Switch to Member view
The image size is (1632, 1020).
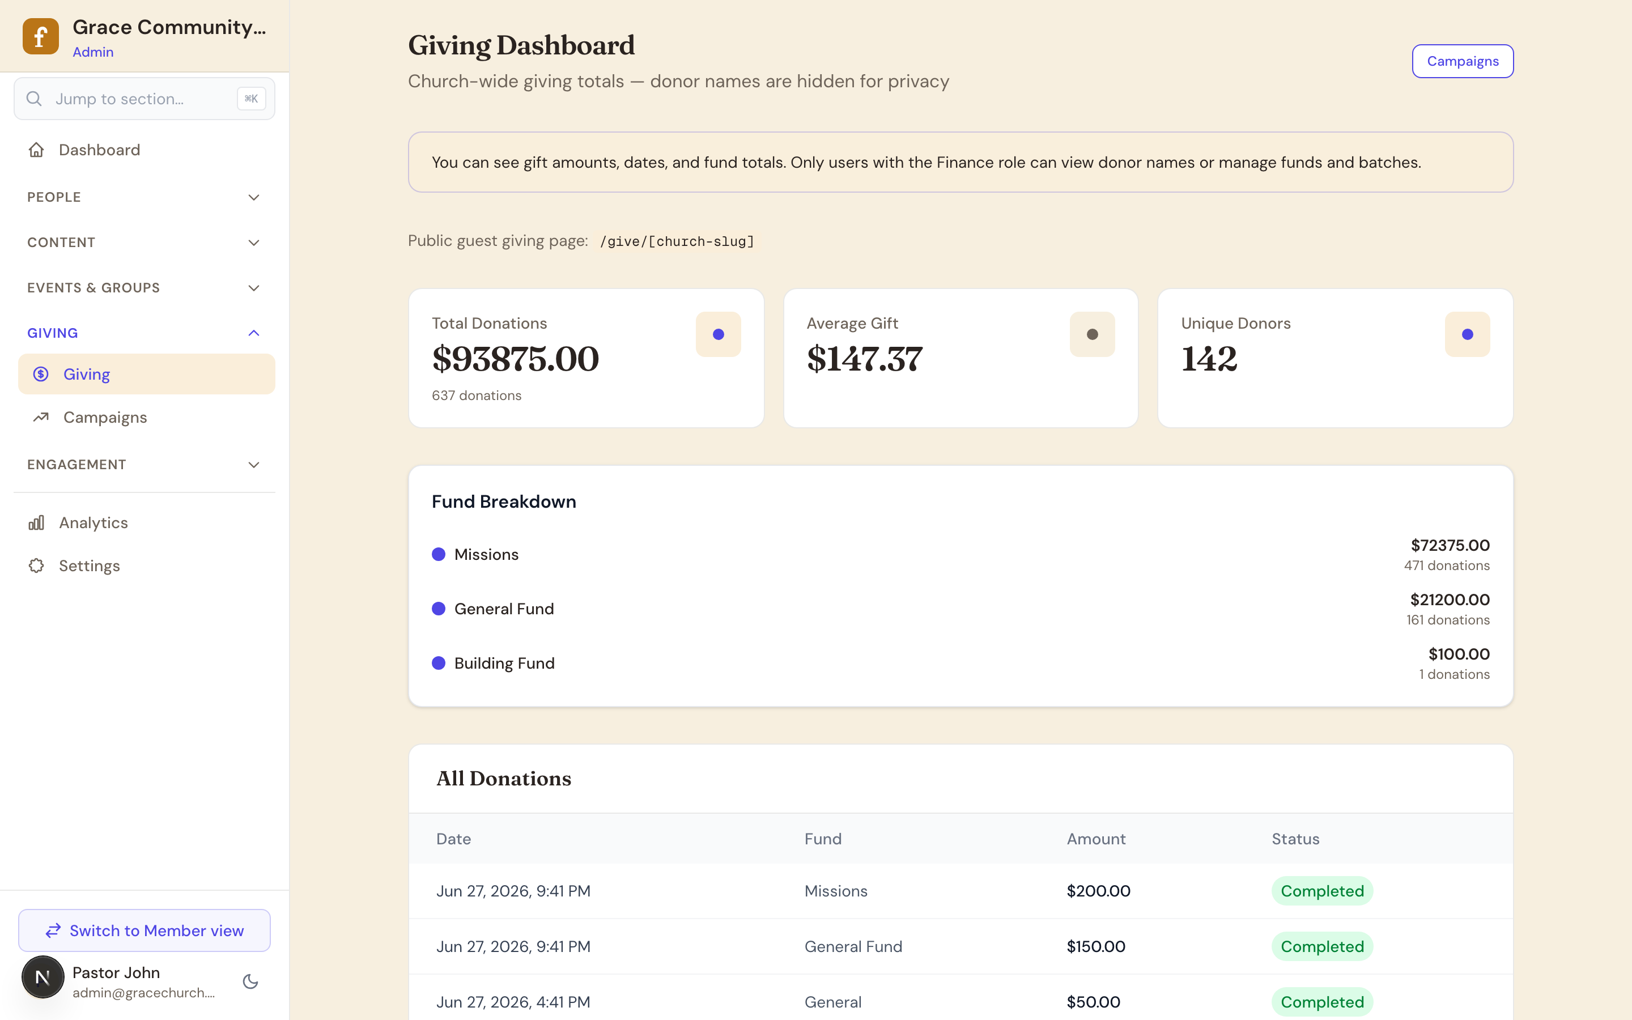144,930
